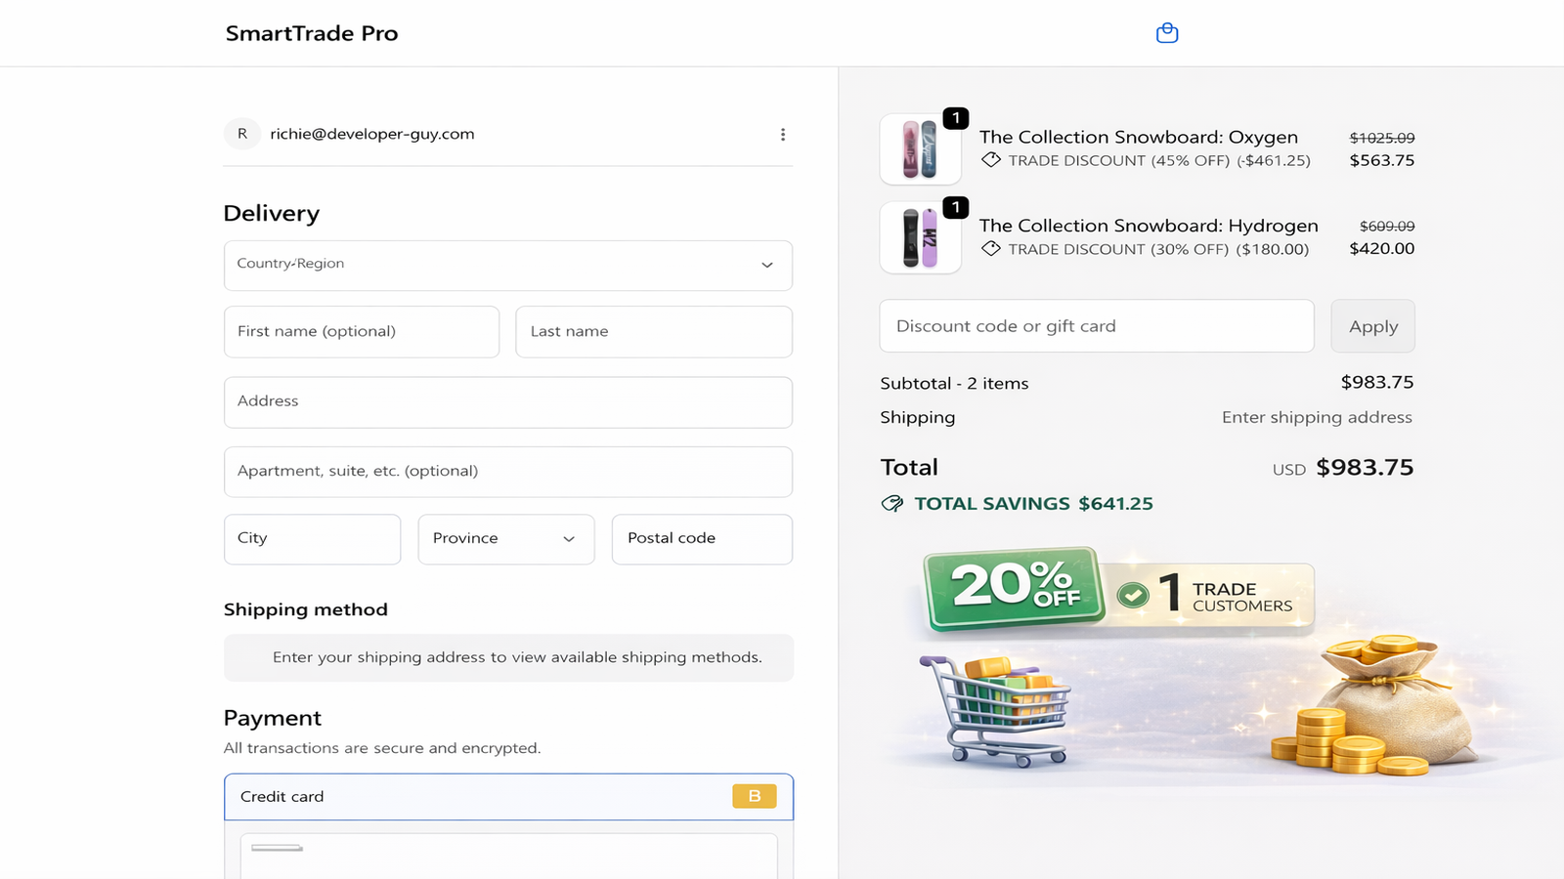Open the Country/Region dropdown

point(507,265)
